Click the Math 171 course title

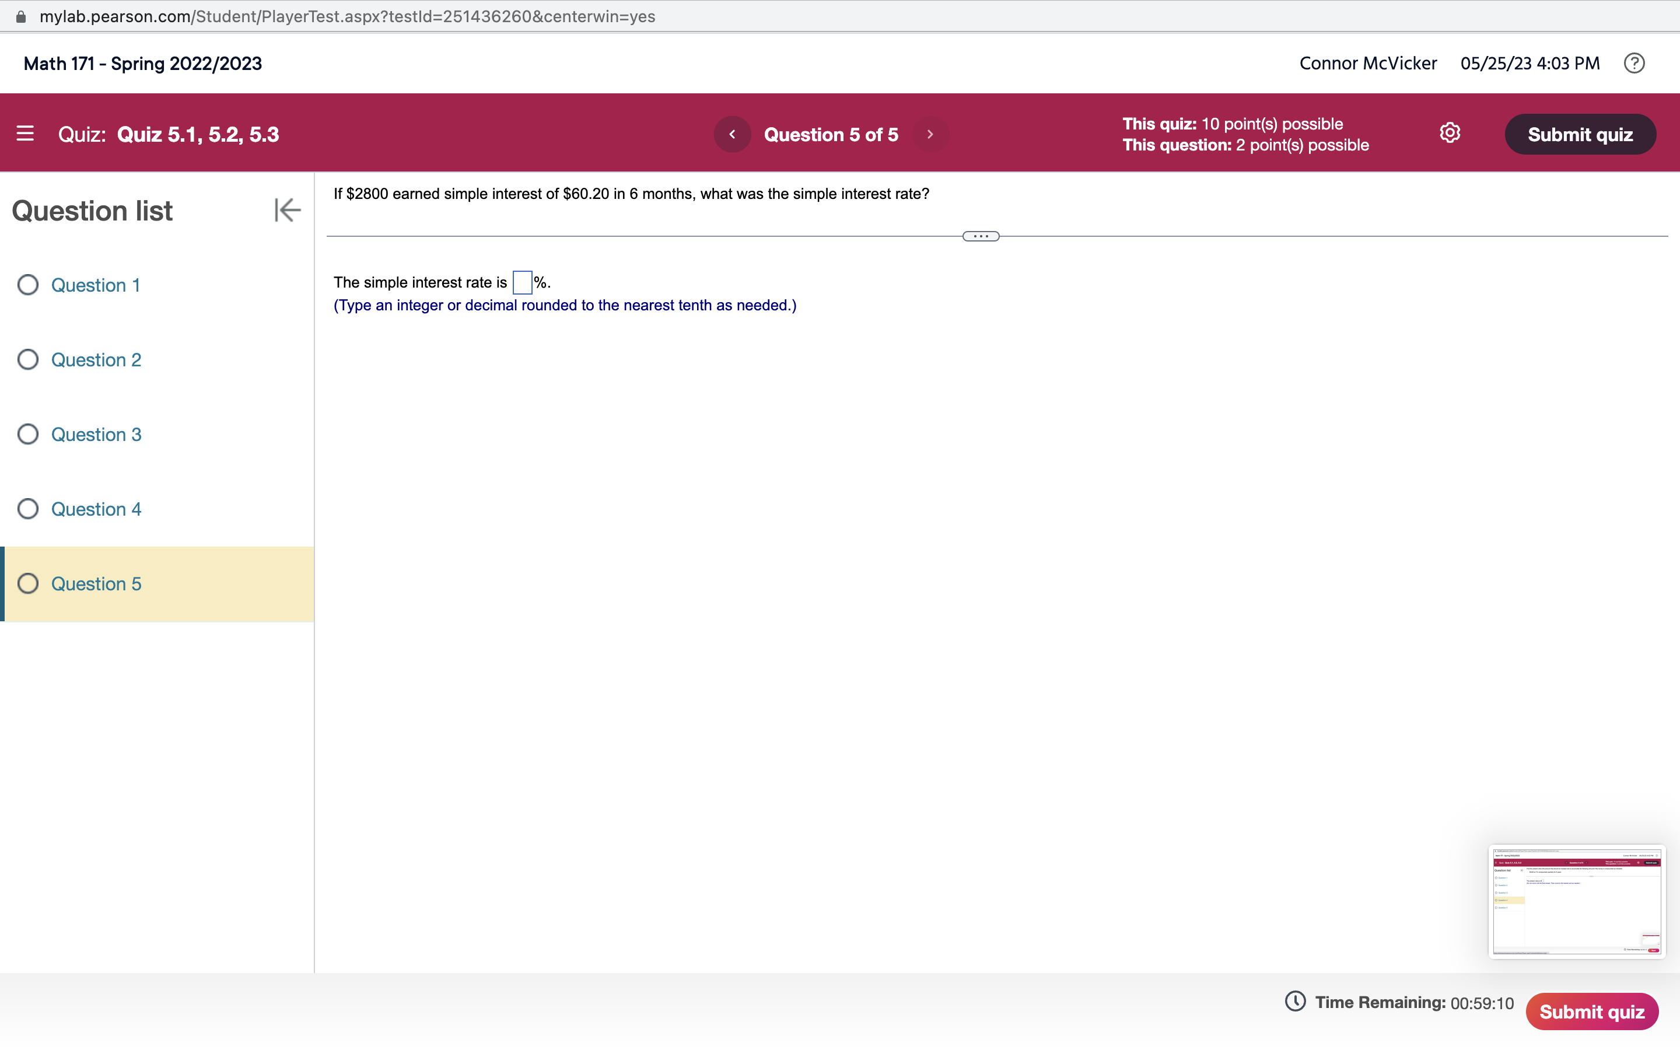[x=142, y=63]
